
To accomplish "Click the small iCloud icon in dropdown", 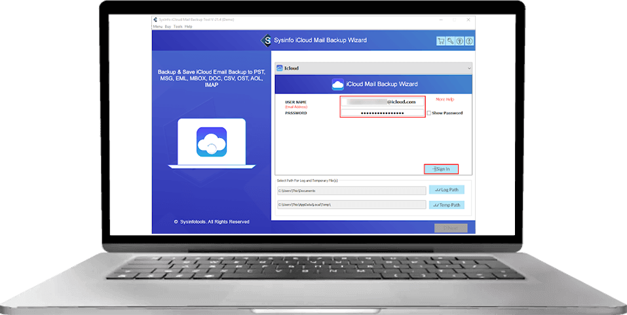I will (280, 68).
